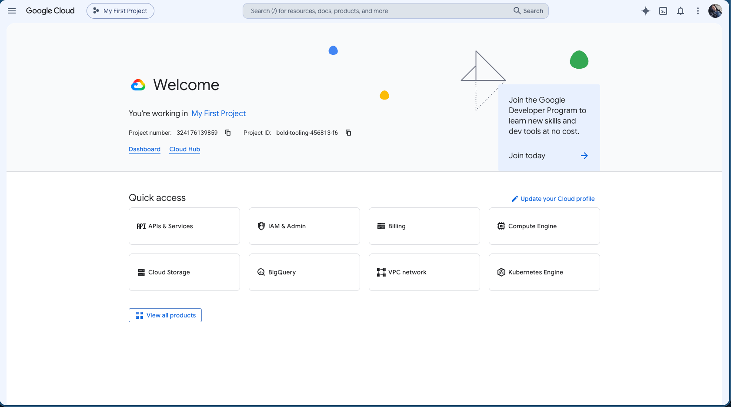This screenshot has width=731, height=407.
Task: Activate Cloud Shell terminal icon
Action: click(x=663, y=11)
